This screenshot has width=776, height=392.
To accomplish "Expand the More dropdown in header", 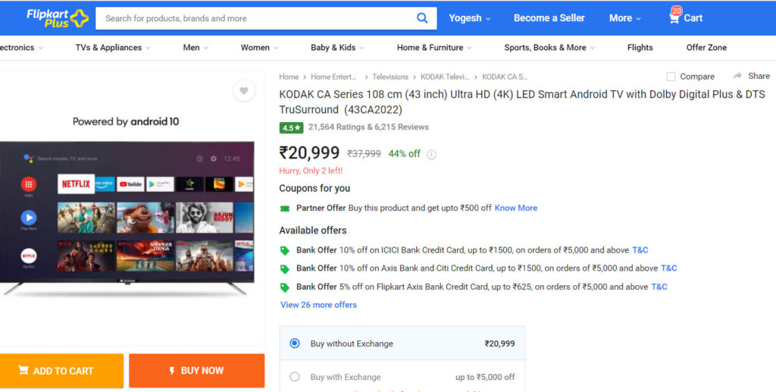I will point(624,18).
